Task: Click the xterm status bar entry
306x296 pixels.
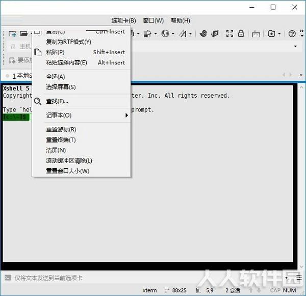Action: coord(149,290)
